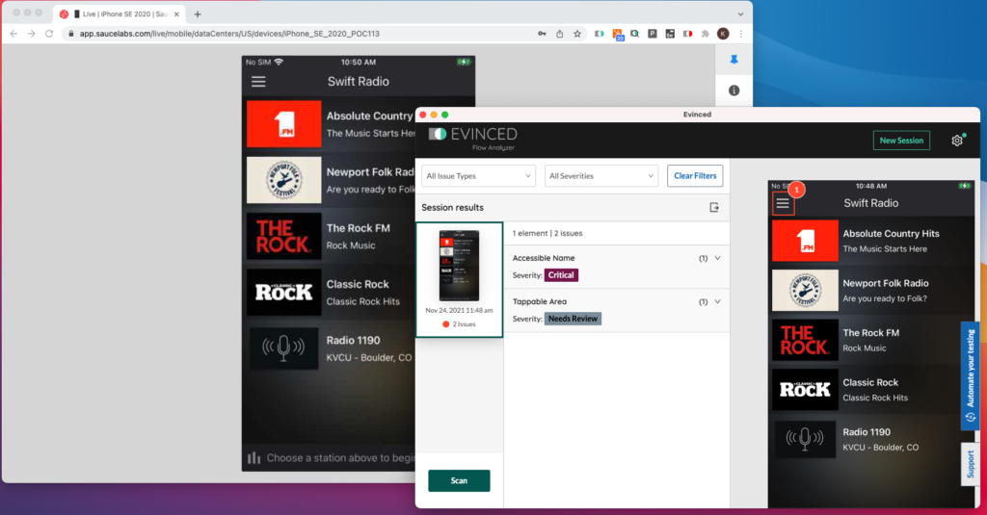This screenshot has height=515, width=987.
Task: Click the Newport Folk Festival logo in Evinced preview
Action: (805, 291)
